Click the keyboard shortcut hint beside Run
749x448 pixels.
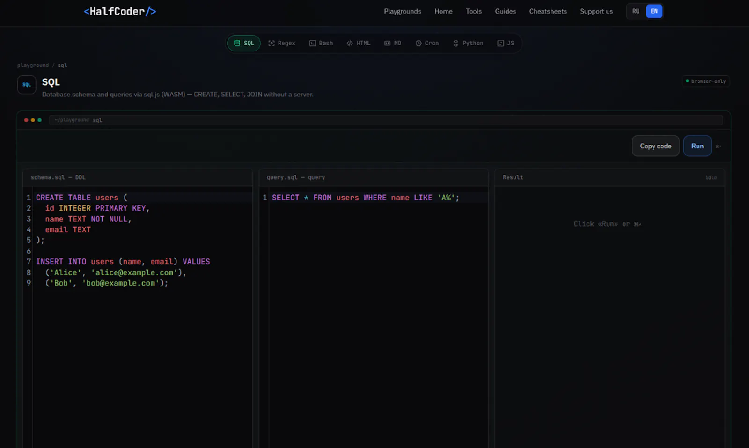pos(718,147)
